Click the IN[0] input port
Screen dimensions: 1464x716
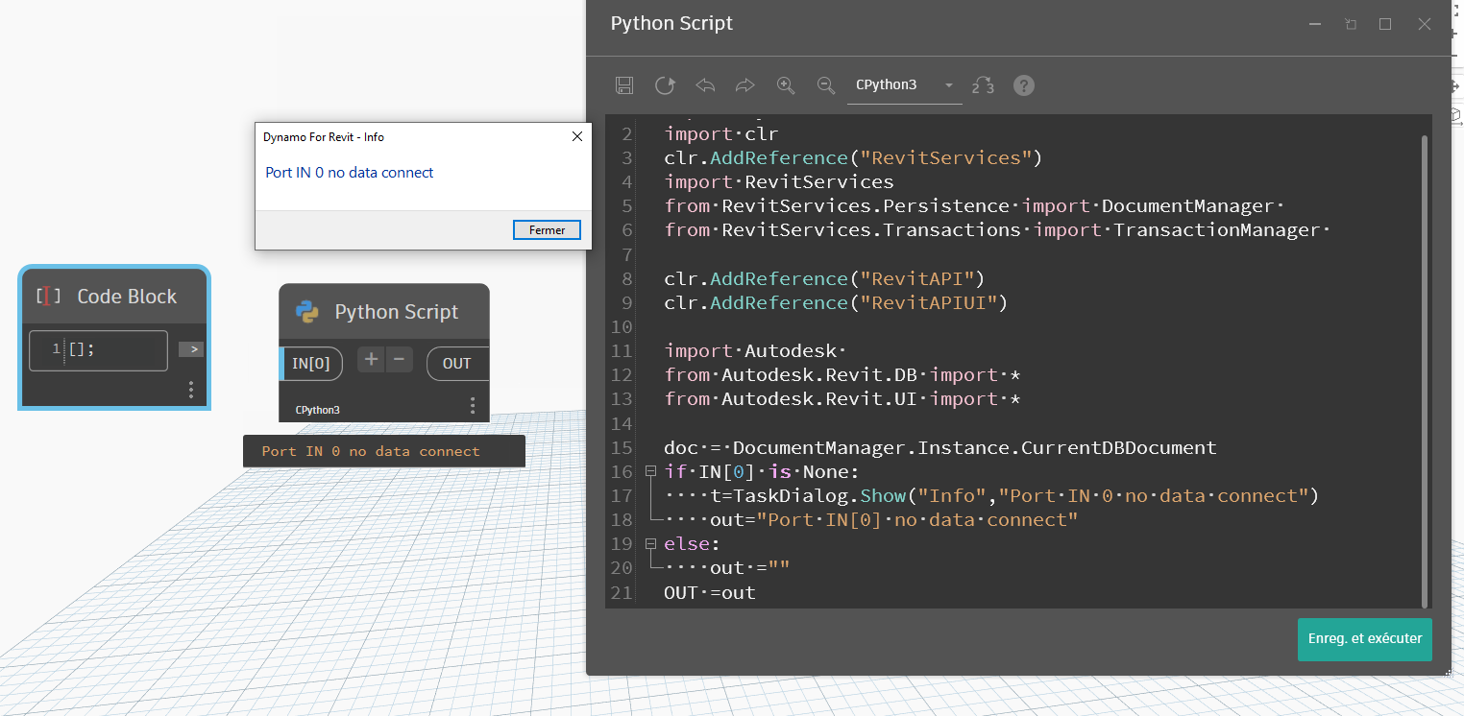(312, 364)
